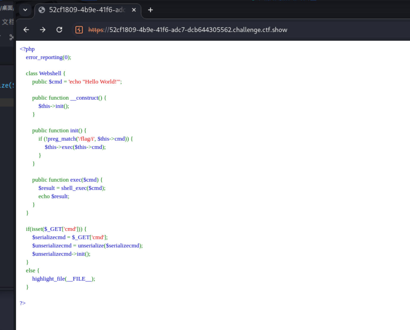
Task: Expand the tab search dropdown
Action: (x=25, y=10)
